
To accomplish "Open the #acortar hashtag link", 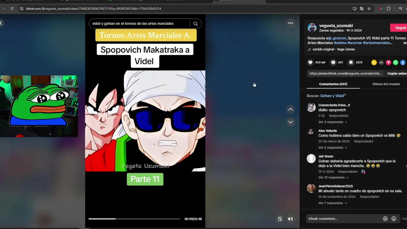I will (355, 43).
